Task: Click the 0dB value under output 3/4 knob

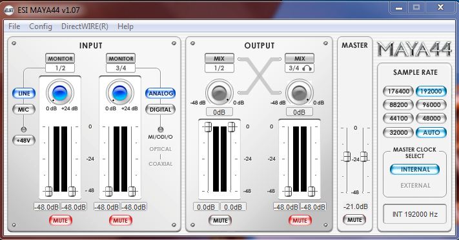Action: (299, 112)
